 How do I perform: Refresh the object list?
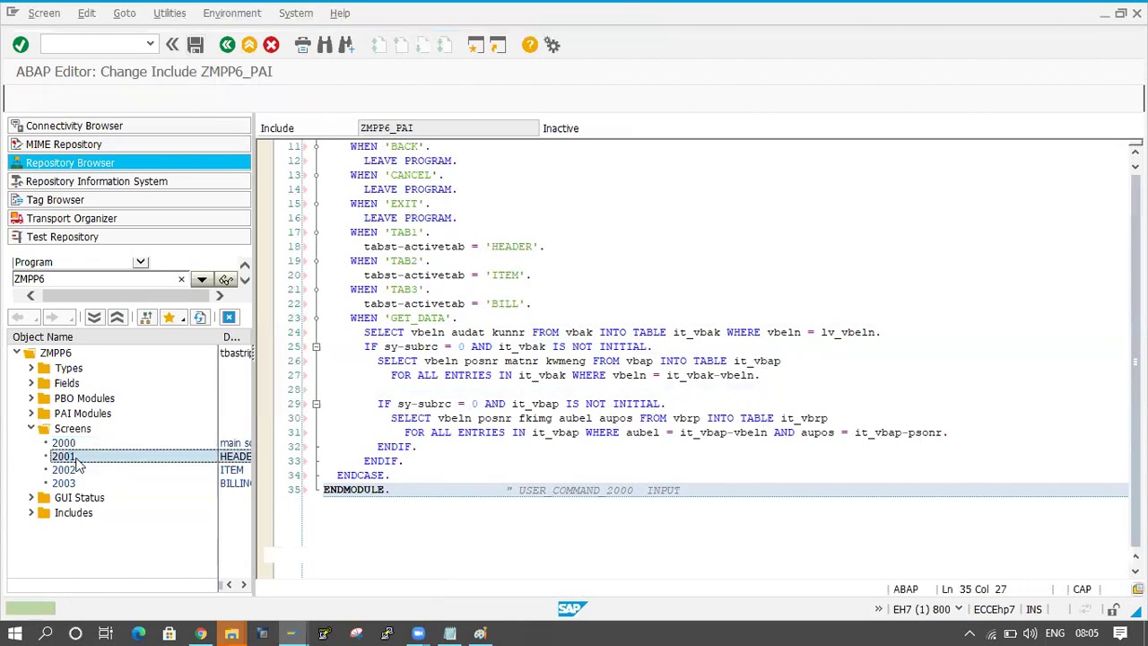(x=199, y=318)
